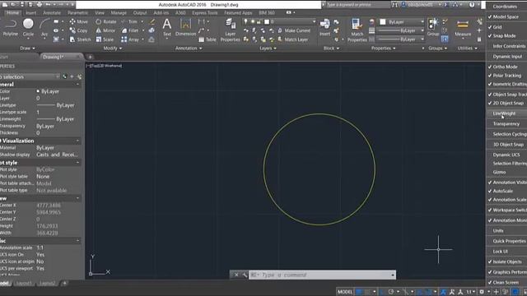Enable Dynamic Input menu entry
527x296 pixels.
click(506, 57)
